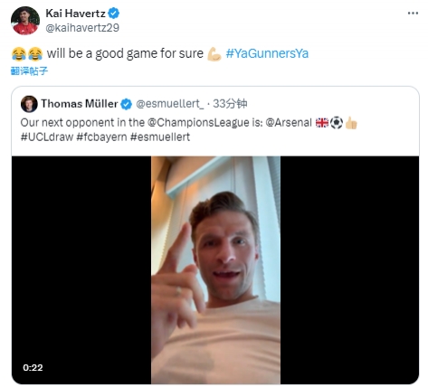Open the #YaGunnersYa hashtag

(x=267, y=53)
